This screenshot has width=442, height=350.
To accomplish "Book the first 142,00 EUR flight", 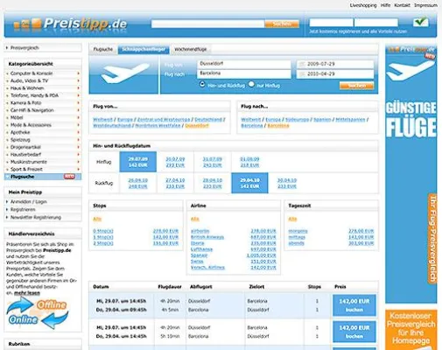I will [354, 305].
